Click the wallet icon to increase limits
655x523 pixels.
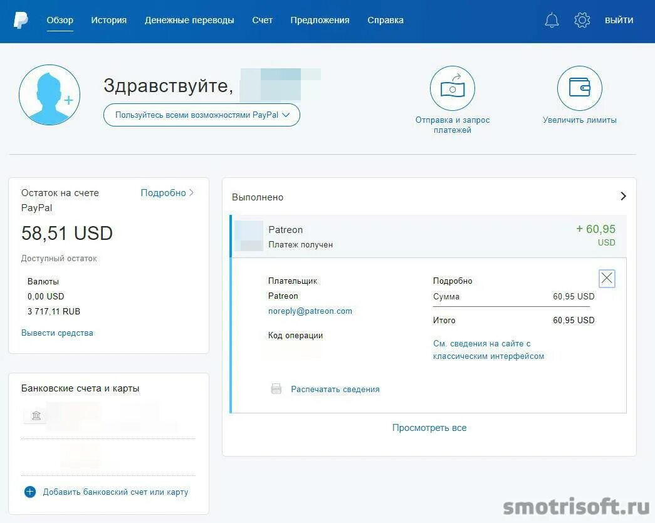tap(579, 88)
